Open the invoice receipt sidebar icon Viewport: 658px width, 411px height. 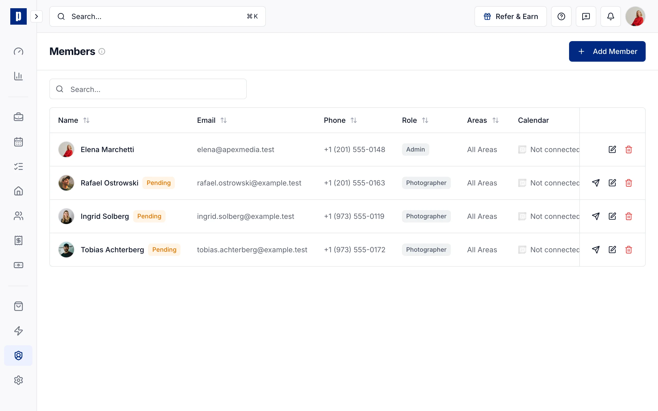click(18, 240)
